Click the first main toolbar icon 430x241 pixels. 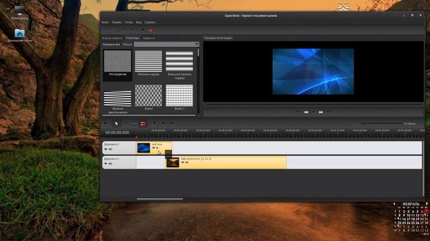(105, 29)
